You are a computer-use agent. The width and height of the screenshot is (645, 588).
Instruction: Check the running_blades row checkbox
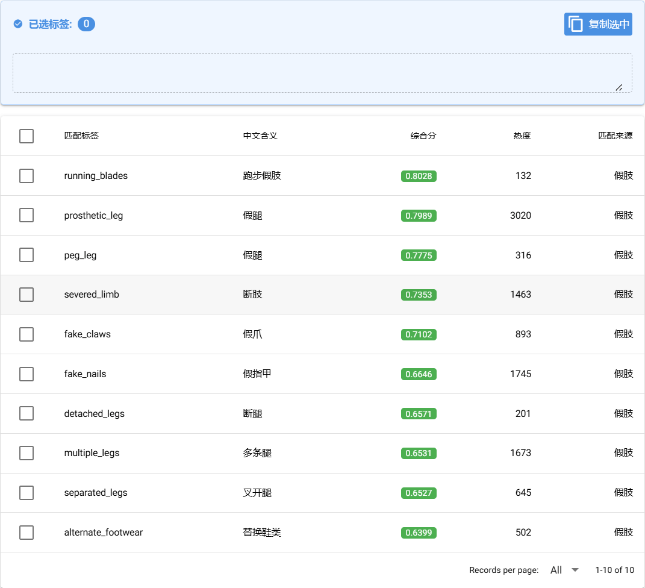(26, 176)
